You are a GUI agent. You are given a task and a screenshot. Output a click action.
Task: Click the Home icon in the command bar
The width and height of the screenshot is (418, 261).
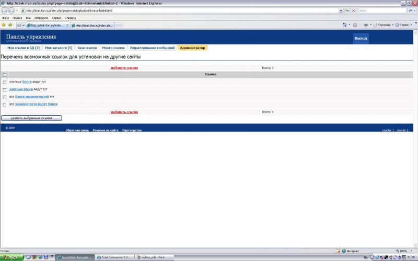(345, 25)
